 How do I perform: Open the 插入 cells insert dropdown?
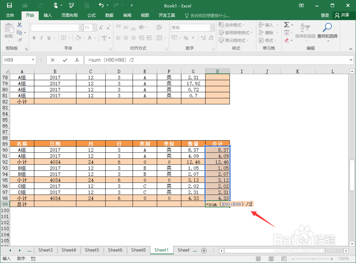tap(268, 25)
